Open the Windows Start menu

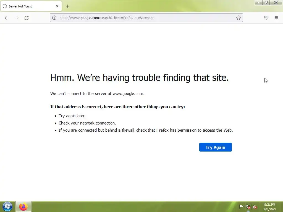pos(7,206)
